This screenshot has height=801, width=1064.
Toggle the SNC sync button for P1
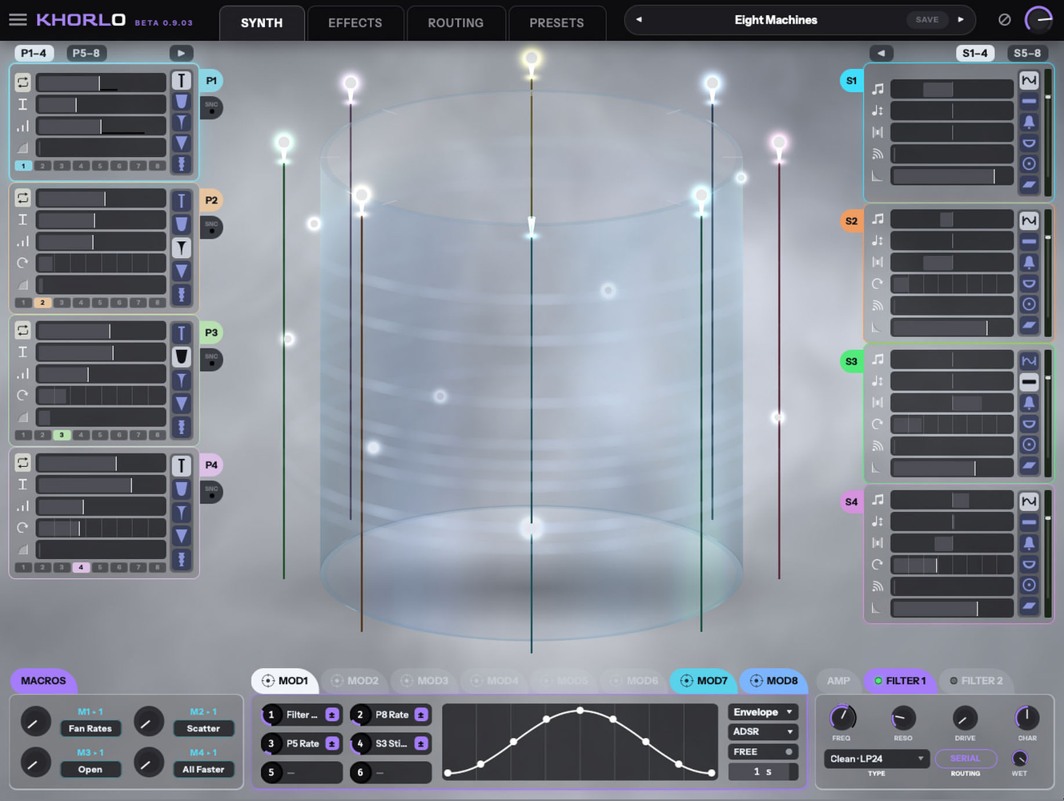point(211,107)
